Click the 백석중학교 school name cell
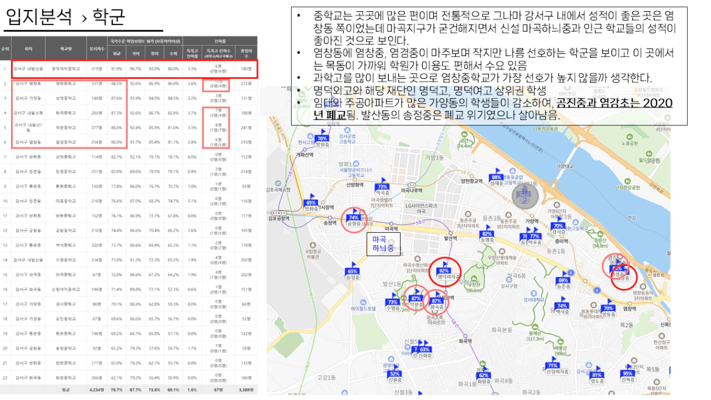 point(65,245)
